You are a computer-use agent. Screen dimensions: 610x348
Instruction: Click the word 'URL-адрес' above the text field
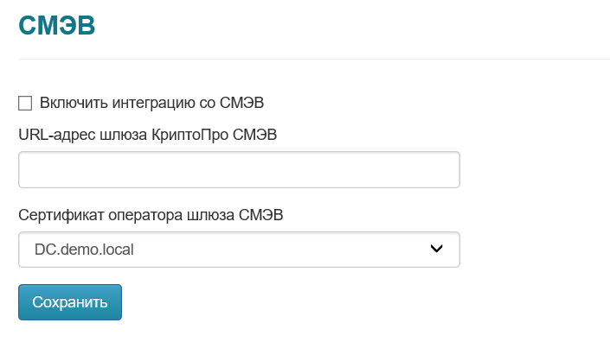tap(50, 134)
